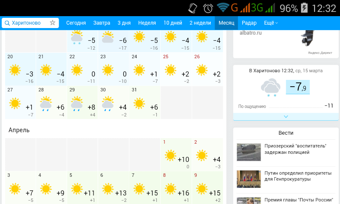This screenshot has height=204, width=340.
Task: Click rain cloud icon for March 29
Action: (77, 104)
